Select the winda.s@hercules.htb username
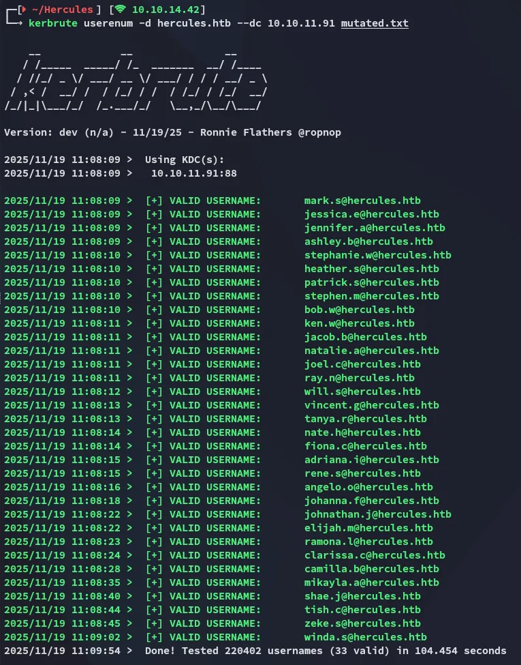Viewport: 521px width, 665px height. coord(365,637)
